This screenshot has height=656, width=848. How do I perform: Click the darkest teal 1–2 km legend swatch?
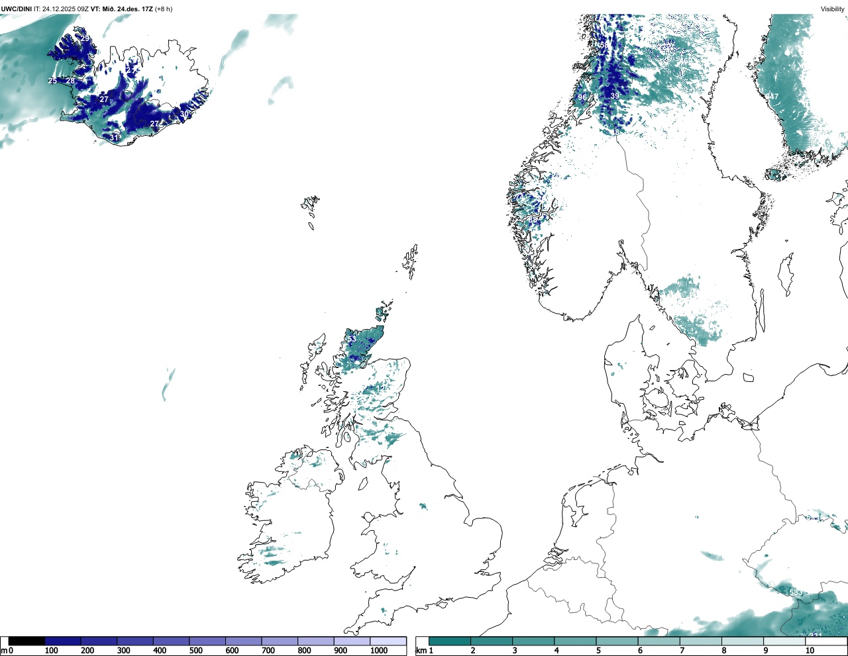pos(450,641)
